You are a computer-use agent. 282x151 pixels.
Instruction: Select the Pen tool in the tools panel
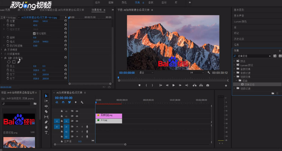point(46,122)
